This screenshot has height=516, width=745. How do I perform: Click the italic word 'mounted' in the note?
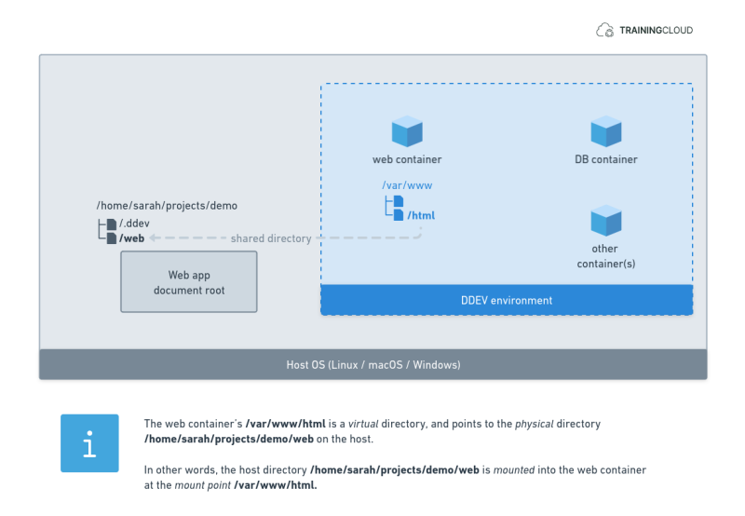514,470
